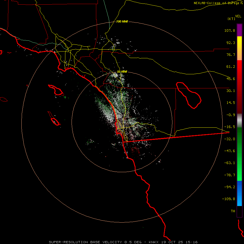Click the -0.9 scale label
This screenshot has width=244, height=244.
pos(231,115)
